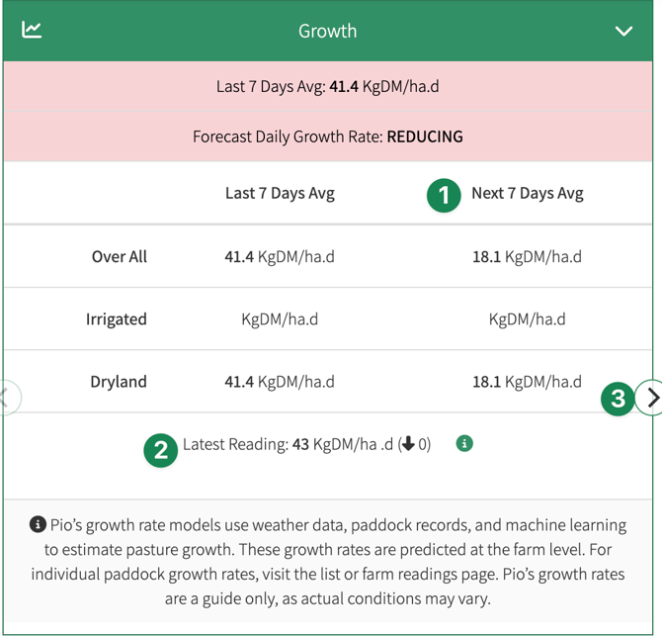Go to previous card with left arrow

click(6, 398)
